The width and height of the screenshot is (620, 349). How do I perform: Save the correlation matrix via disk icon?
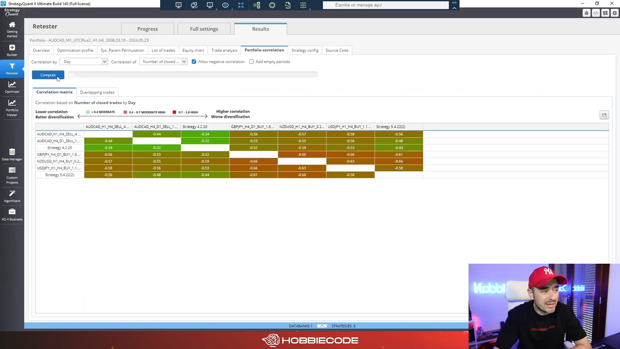click(604, 115)
